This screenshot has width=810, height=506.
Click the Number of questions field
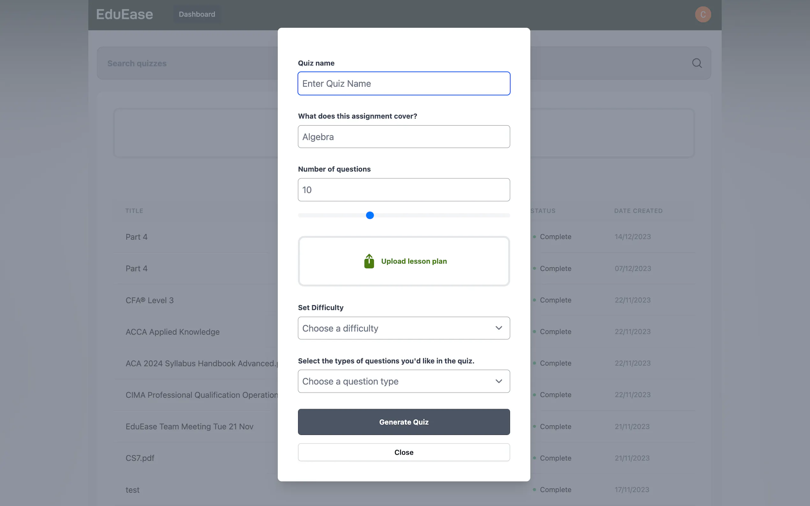pyautogui.click(x=404, y=190)
